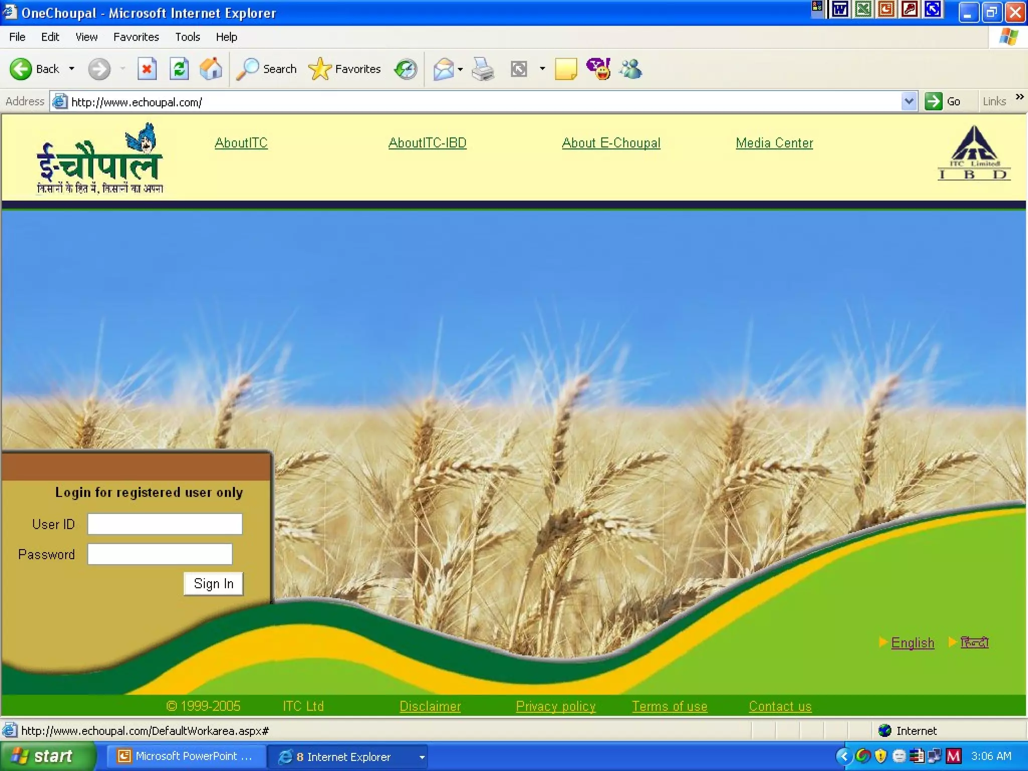Click the Refresh page icon

(179, 69)
